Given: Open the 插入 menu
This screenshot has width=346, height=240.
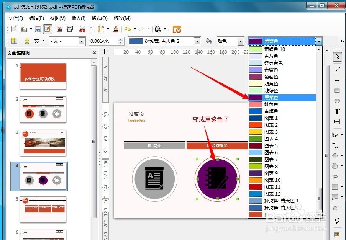Looking at the screenshot, I should (x=78, y=18).
